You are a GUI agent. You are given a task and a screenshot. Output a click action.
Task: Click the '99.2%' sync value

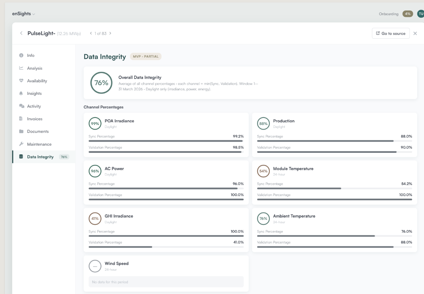[x=238, y=136]
